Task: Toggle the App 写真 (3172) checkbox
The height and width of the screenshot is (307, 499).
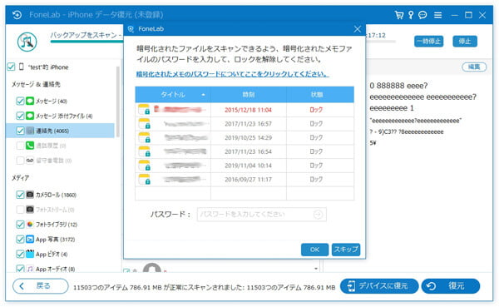Action: [20, 239]
